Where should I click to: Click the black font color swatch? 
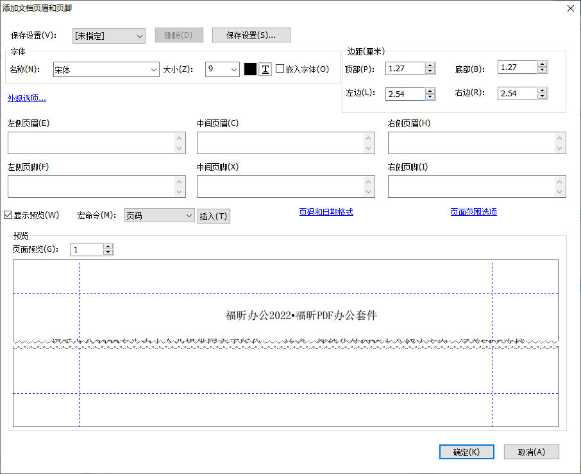point(250,69)
